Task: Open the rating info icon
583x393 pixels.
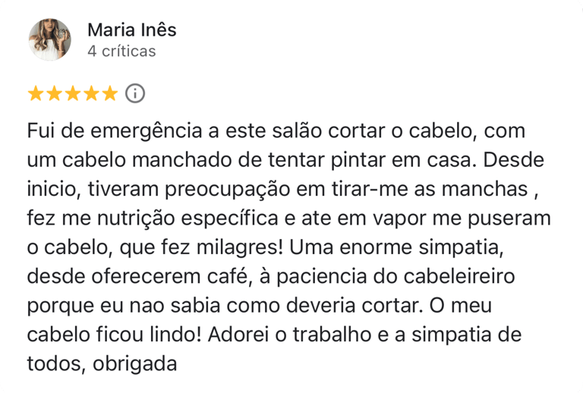Action: coord(134,94)
